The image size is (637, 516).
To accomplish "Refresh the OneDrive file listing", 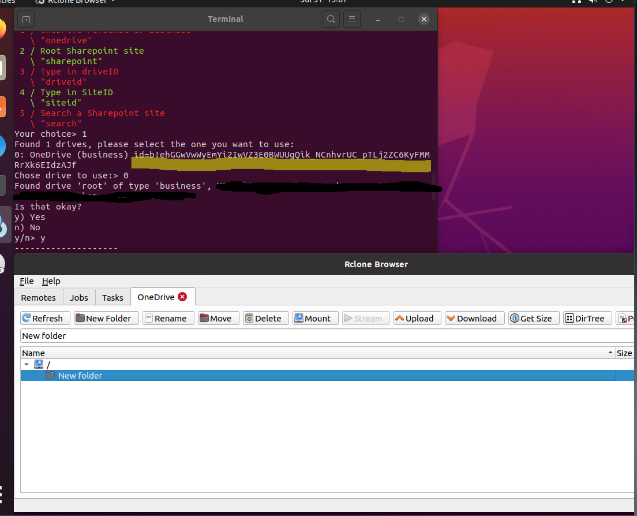I will pos(45,318).
